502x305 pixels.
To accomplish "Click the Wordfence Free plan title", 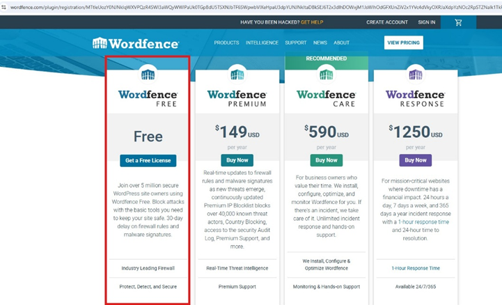I will pyautogui.click(x=148, y=98).
